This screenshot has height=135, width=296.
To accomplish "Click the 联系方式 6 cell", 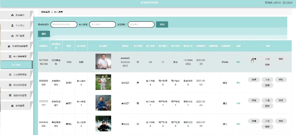I will tap(188, 124).
